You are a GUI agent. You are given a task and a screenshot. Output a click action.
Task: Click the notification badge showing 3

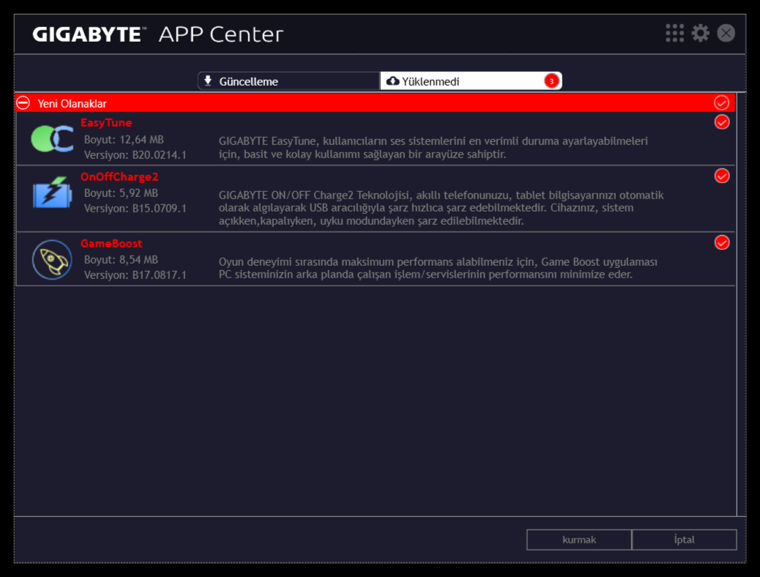pyautogui.click(x=551, y=81)
